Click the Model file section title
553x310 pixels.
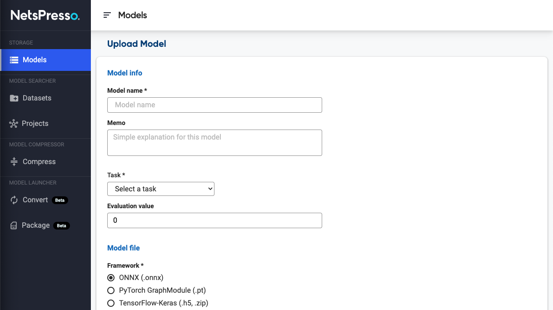point(124,248)
